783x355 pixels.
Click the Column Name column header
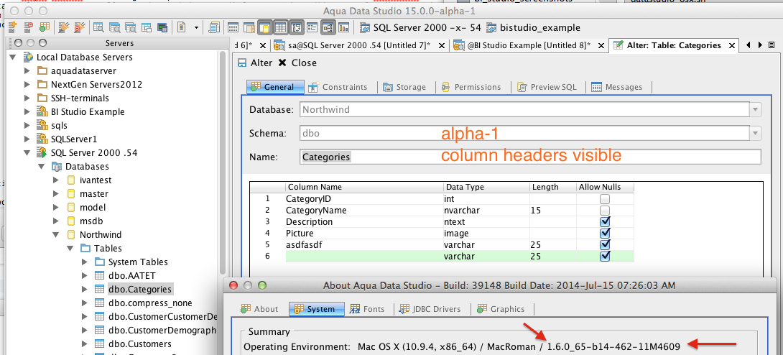coord(364,188)
